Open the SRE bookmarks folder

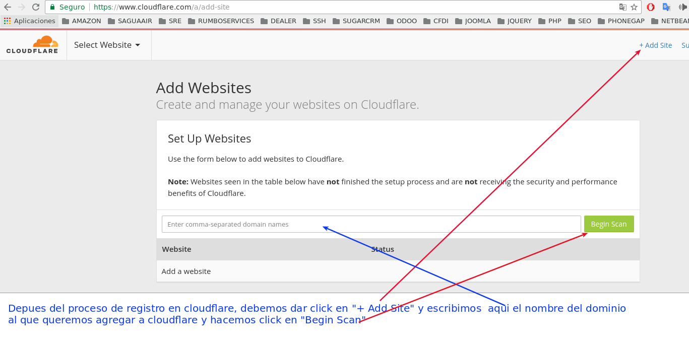click(x=170, y=21)
